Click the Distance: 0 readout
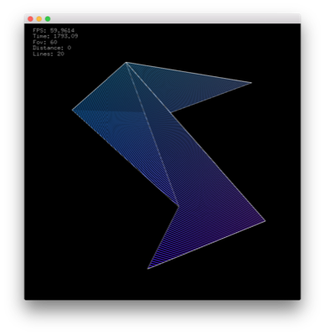The width and height of the screenshot is (325, 335). (52, 48)
